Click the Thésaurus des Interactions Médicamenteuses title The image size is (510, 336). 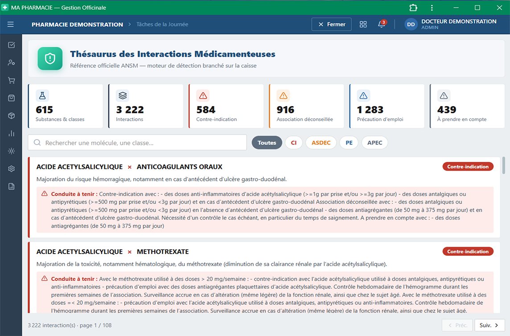[x=173, y=54]
